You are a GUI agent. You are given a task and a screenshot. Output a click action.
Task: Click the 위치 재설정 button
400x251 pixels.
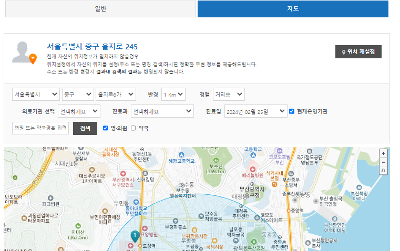358,52
